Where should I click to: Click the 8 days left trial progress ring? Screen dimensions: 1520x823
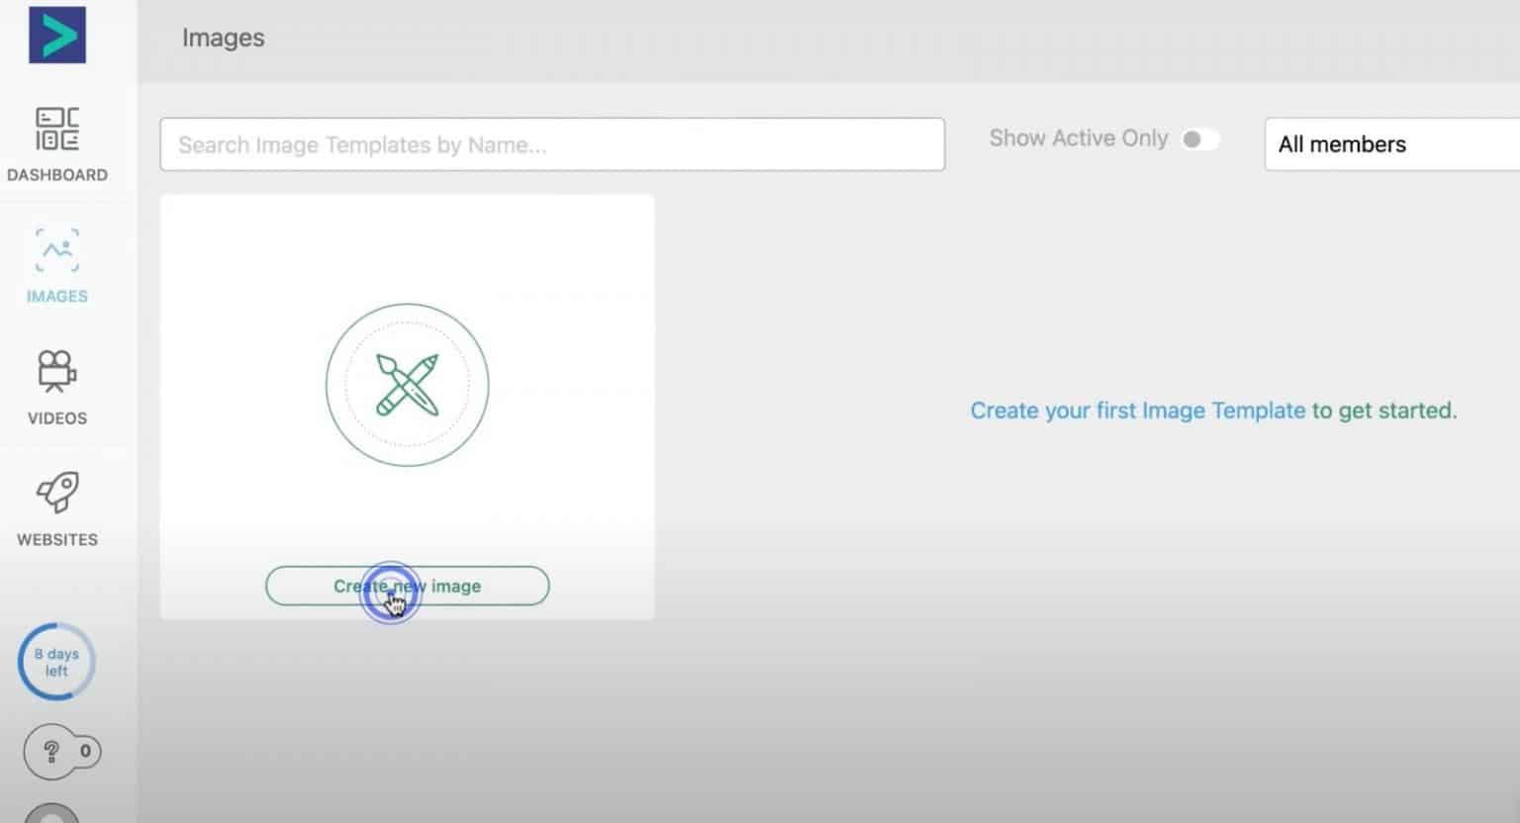[56, 661]
